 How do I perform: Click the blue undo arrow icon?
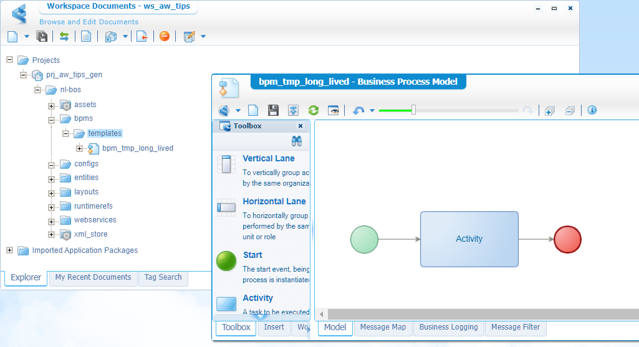click(x=358, y=110)
